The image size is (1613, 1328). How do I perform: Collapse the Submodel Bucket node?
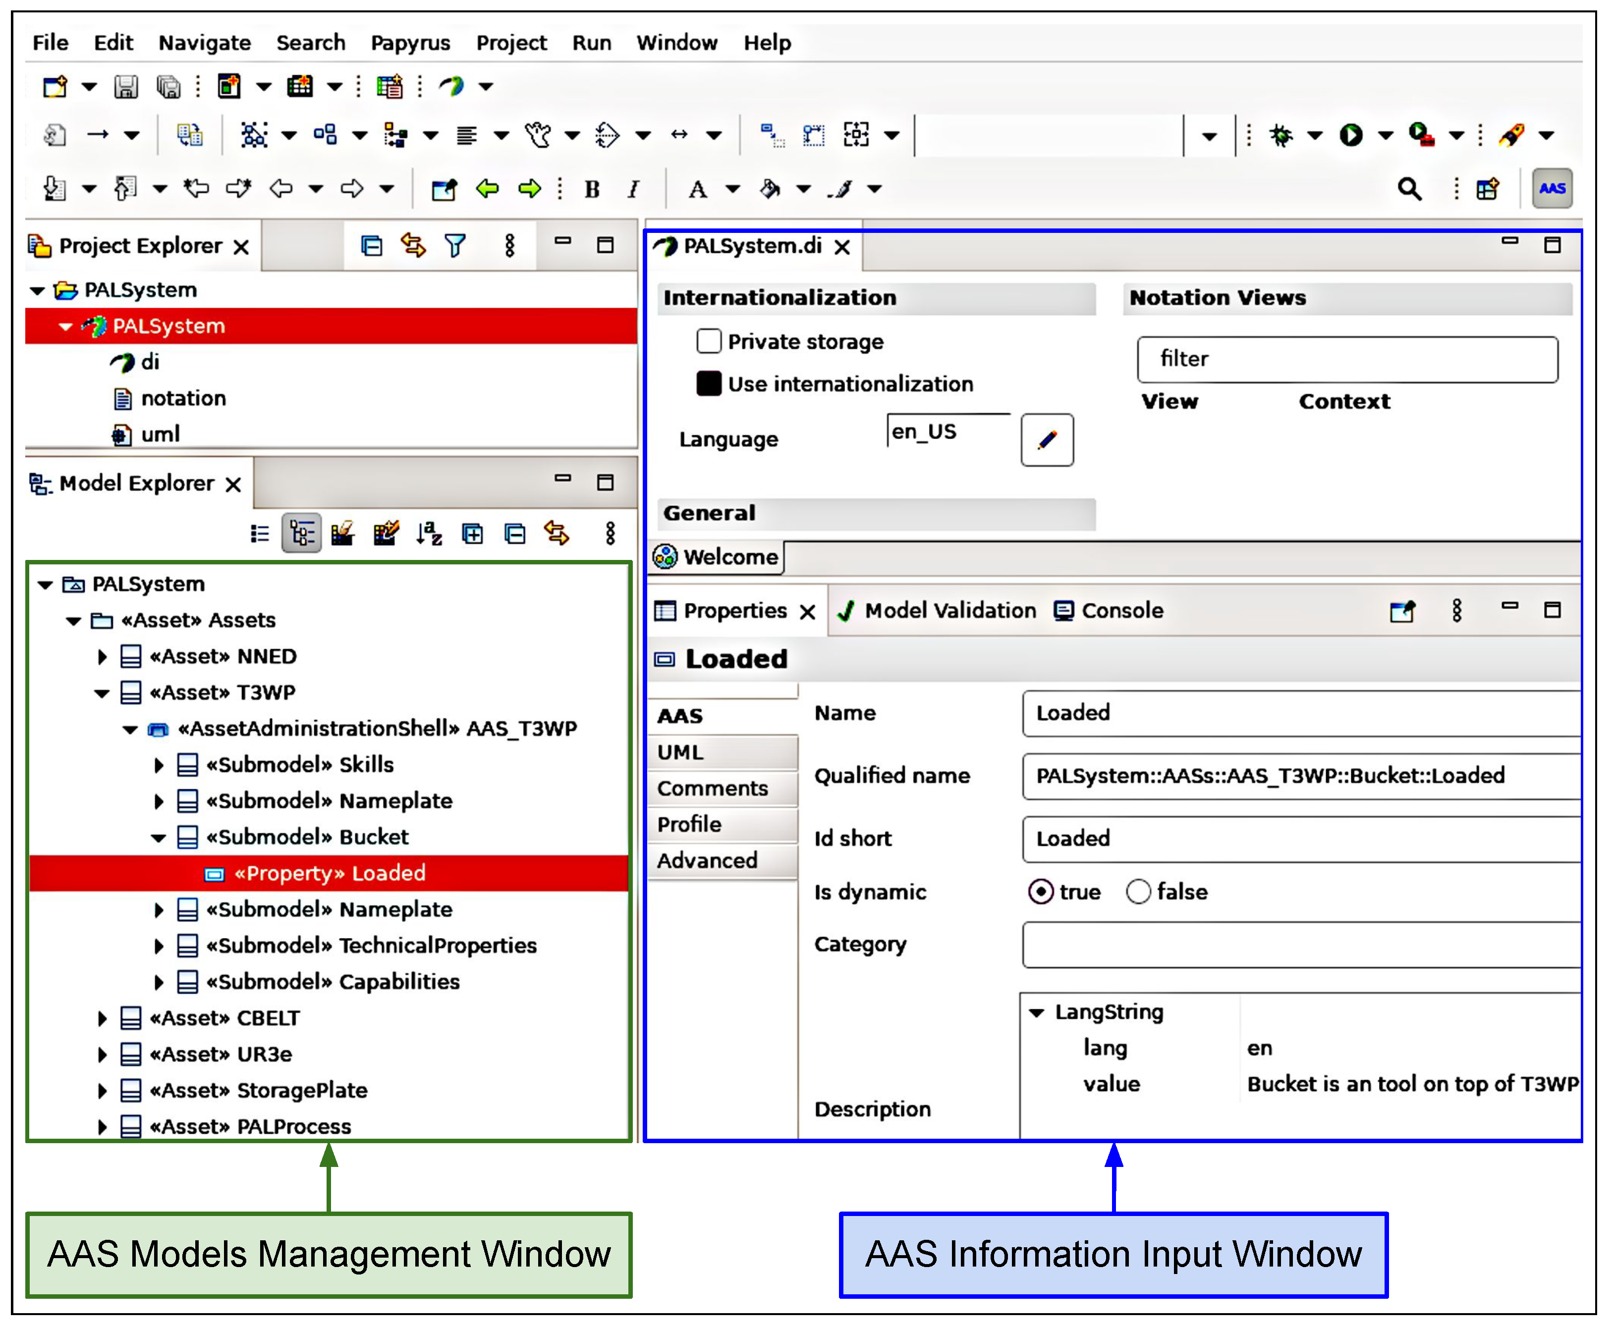click(x=158, y=837)
